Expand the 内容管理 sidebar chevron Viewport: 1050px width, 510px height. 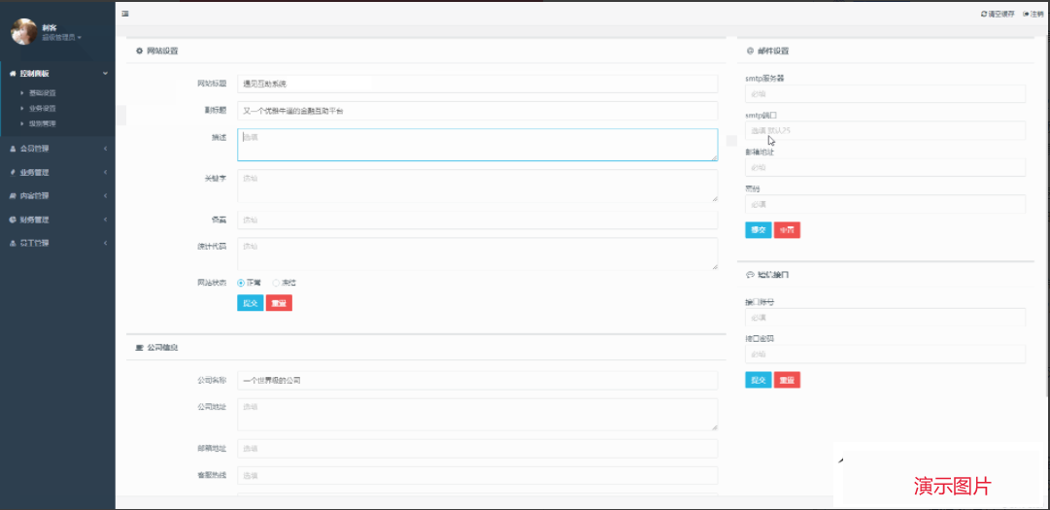(105, 196)
